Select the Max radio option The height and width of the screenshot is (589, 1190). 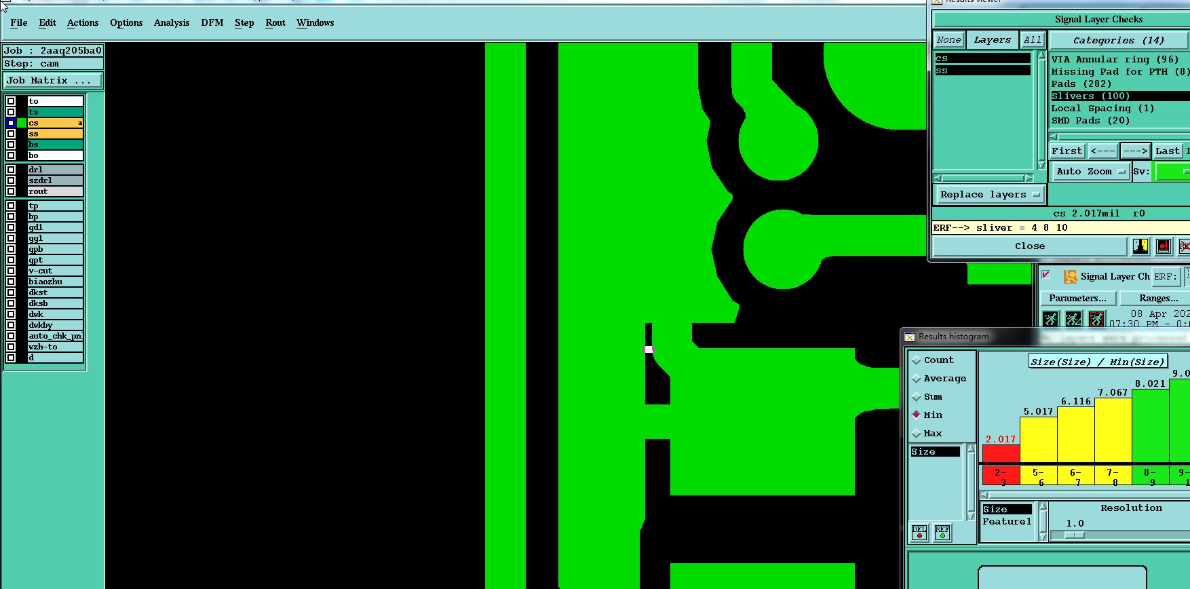(917, 433)
